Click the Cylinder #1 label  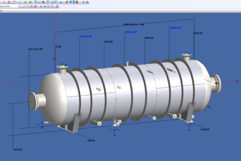[x=86, y=37]
